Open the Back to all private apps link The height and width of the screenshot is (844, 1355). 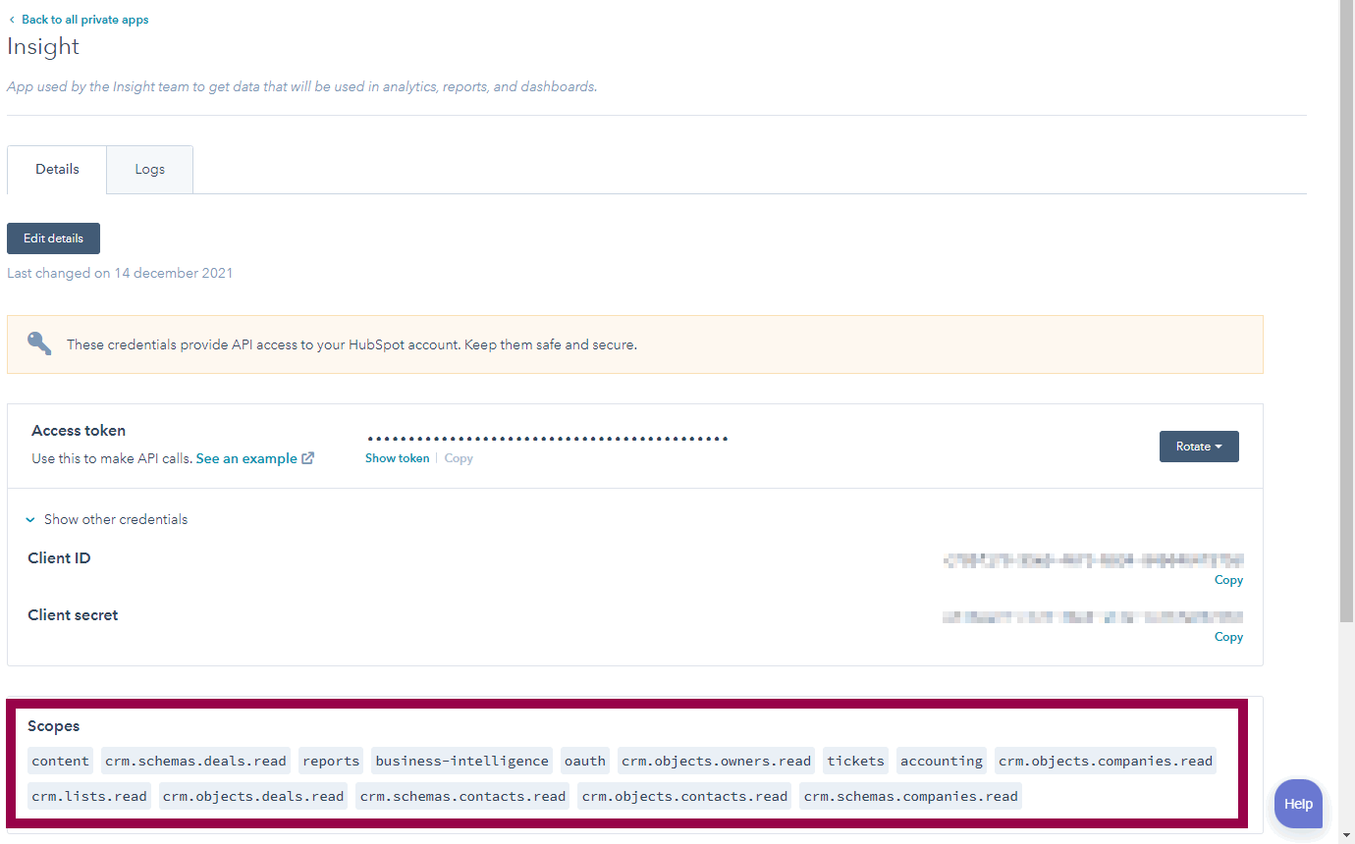point(85,19)
